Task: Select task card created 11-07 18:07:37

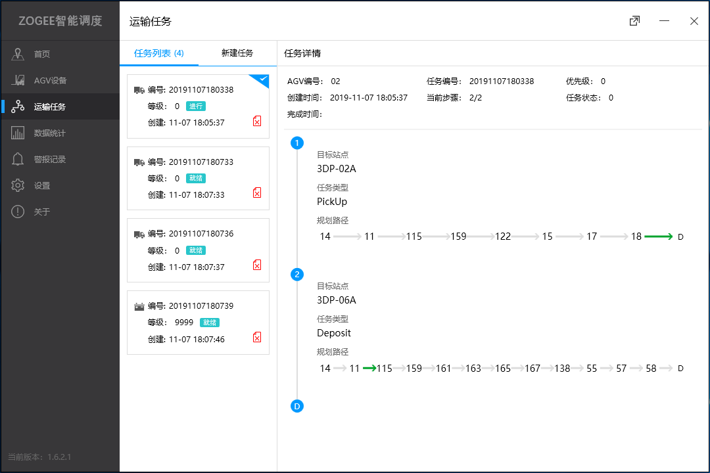Action: click(x=199, y=250)
